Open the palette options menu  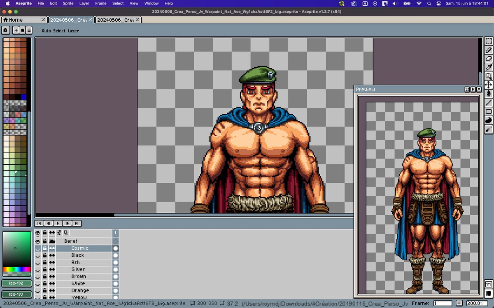(29, 30)
